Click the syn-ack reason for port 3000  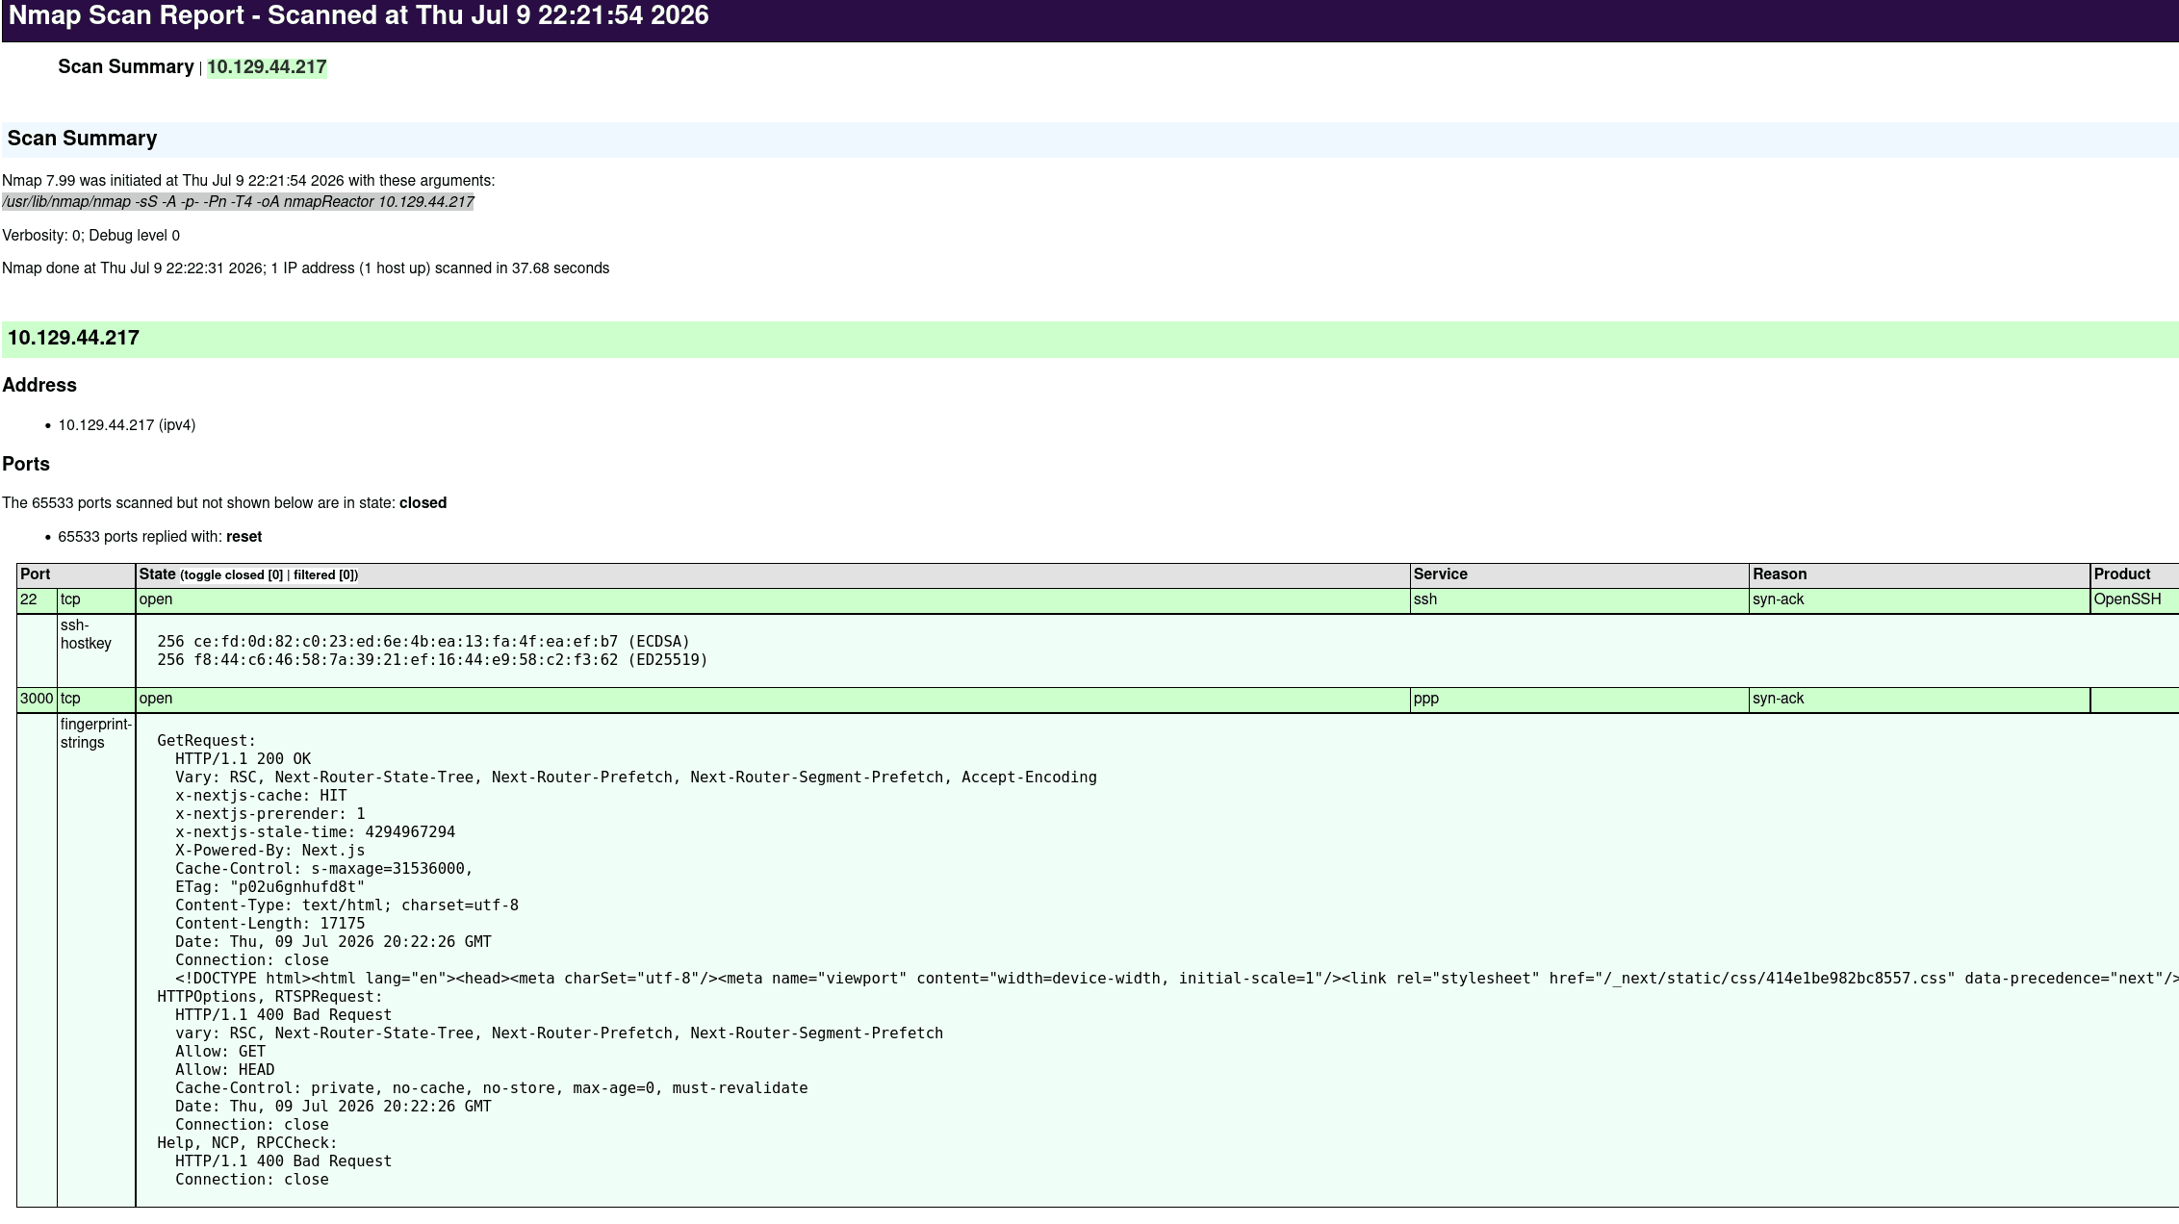[x=1919, y=699]
